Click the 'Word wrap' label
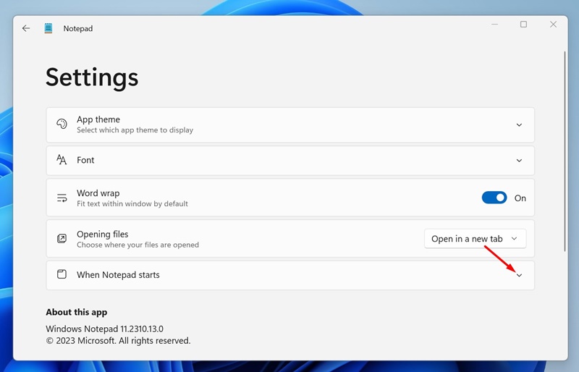The image size is (579, 372). [x=98, y=193]
